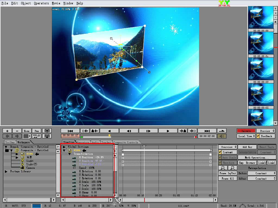Click the timeline zoom out magnifier
The image size is (278, 208).
point(233,168)
